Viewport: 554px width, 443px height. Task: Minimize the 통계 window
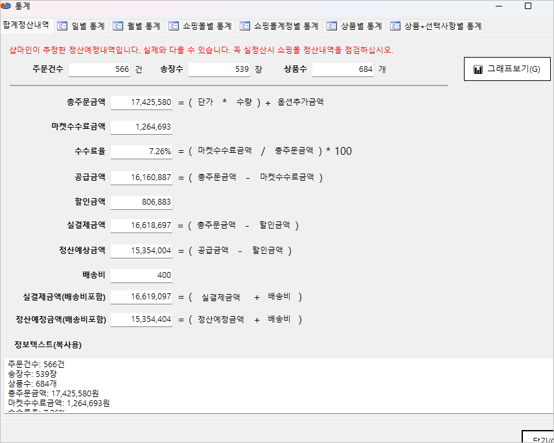pos(499,6)
